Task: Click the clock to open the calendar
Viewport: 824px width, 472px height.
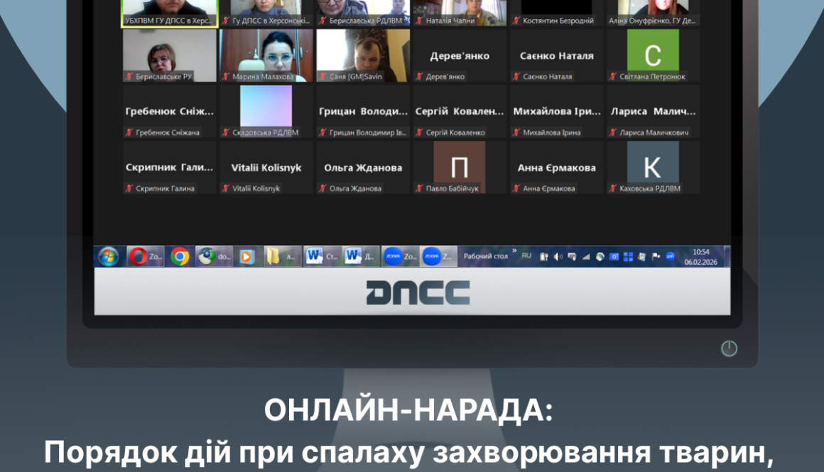Action: click(700, 257)
